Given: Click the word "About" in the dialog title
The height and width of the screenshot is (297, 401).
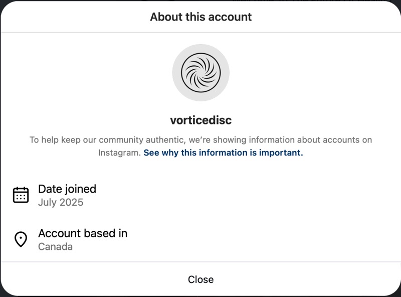Looking at the screenshot, I should 165,17.
